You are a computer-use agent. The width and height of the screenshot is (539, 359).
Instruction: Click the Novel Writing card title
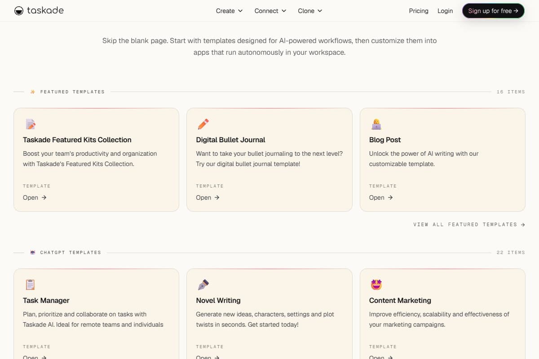218,300
